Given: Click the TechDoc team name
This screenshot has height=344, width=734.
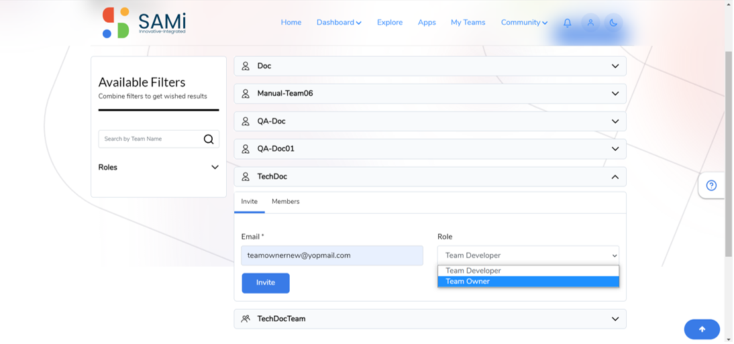Looking at the screenshot, I should [272, 176].
